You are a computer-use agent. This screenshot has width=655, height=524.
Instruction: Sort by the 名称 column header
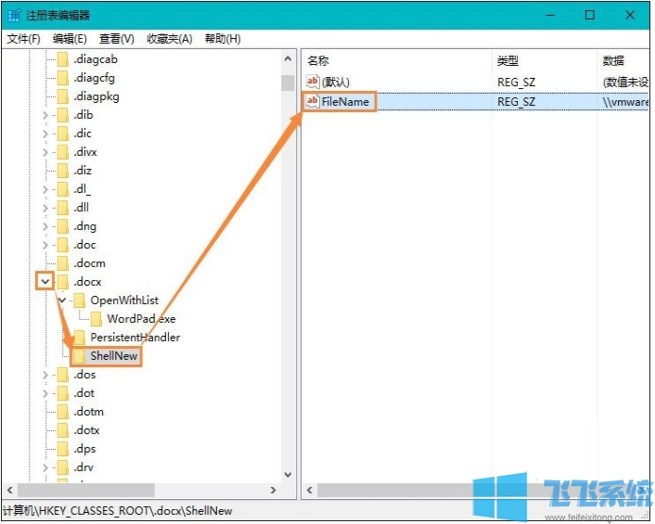[x=318, y=60]
